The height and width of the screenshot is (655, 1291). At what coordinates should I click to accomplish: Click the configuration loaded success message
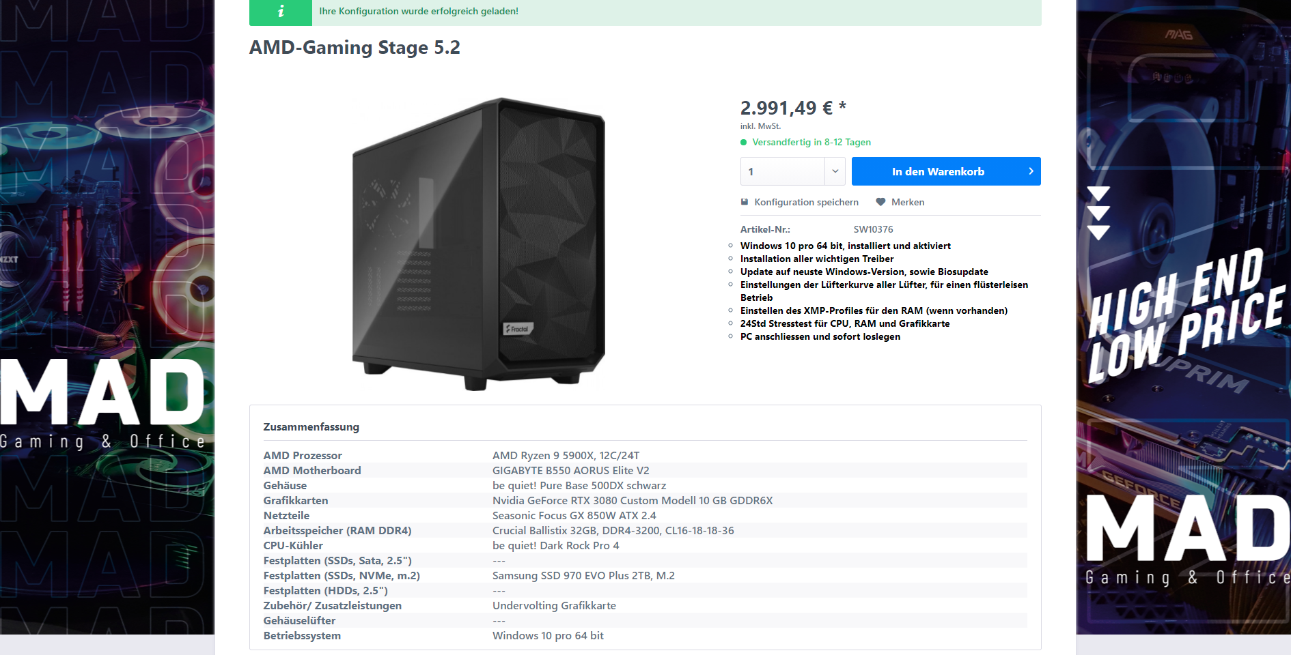[419, 12]
